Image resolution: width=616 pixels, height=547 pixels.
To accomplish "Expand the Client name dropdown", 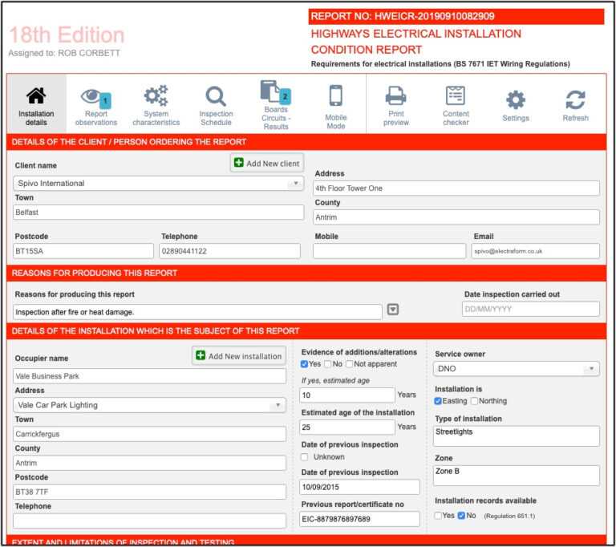I will [x=296, y=184].
